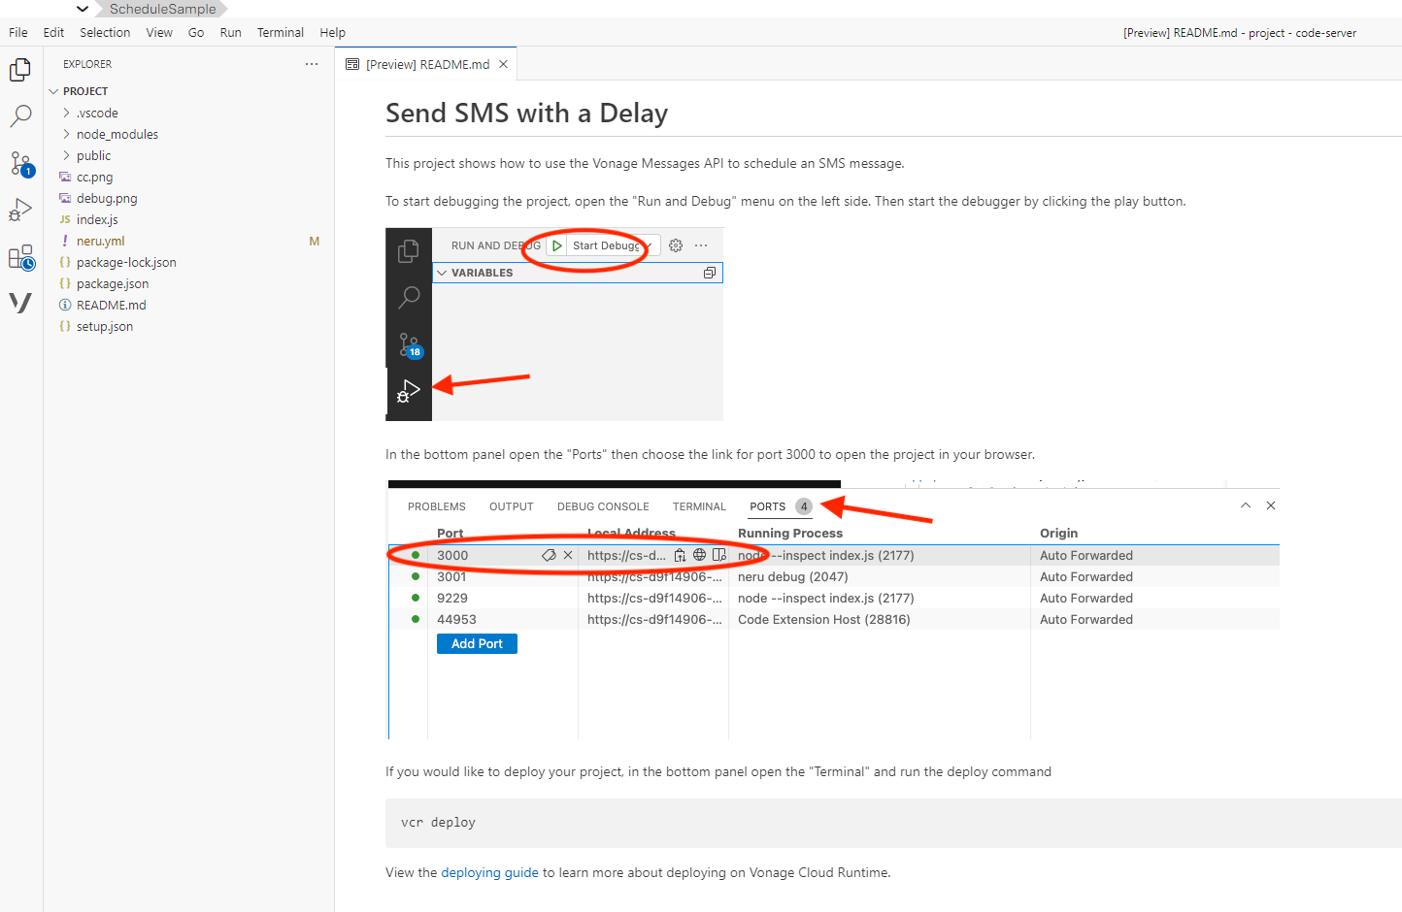
Task: Open the Run menu
Action: click(x=231, y=32)
